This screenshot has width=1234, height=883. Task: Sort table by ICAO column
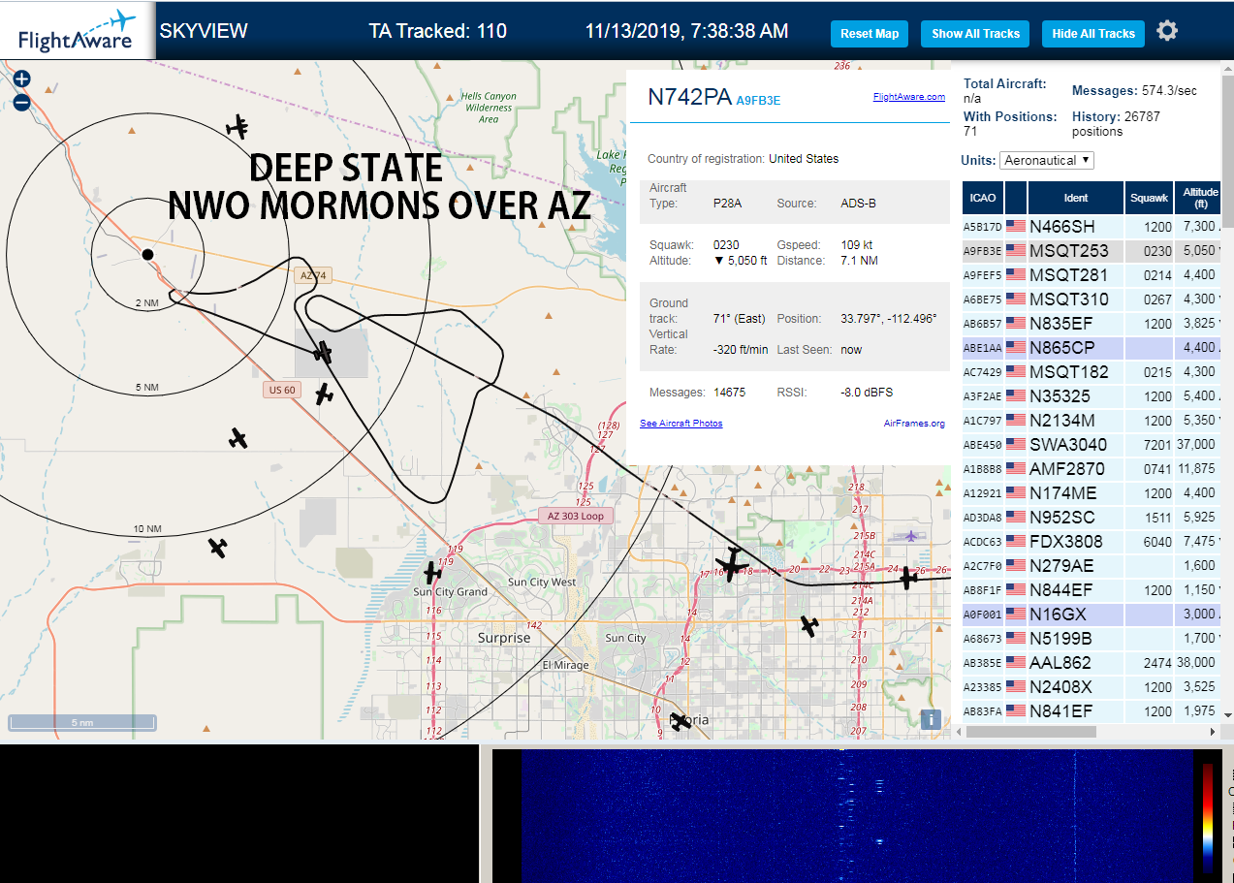983,197
